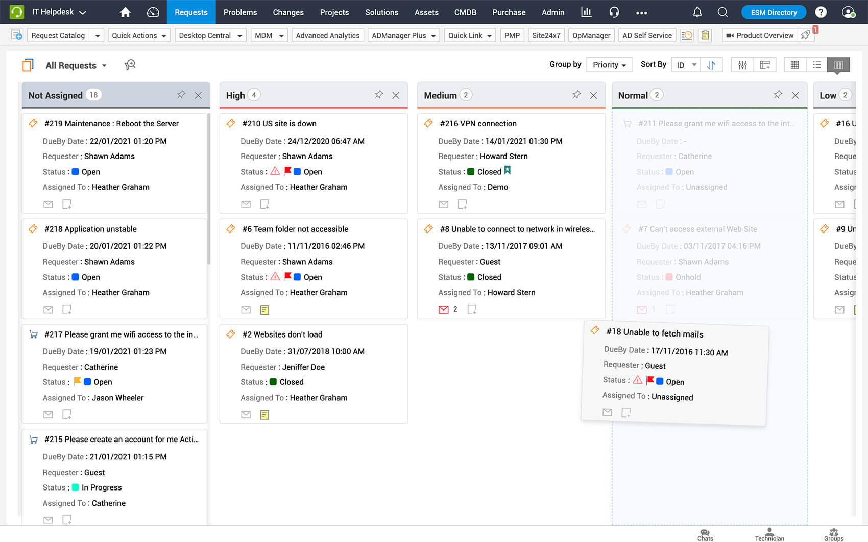The image size is (868, 542).
Task: Open the dashboard speedometer icon
Action: click(x=153, y=12)
